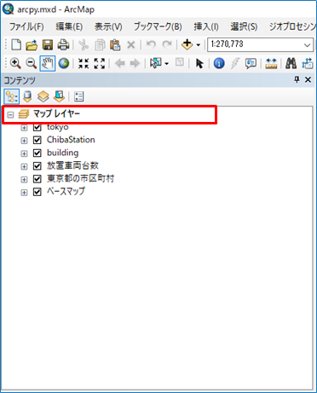The image size is (317, 393).
Task: Click the Delete X icon
Action: pos(130,45)
